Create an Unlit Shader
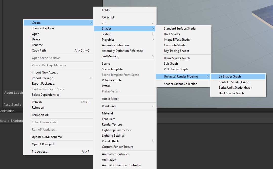 [172, 34]
